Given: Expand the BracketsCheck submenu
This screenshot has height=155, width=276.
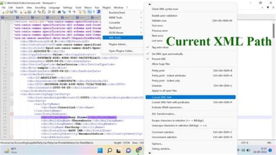Looking at the screenshot, I should click(x=123, y=13).
